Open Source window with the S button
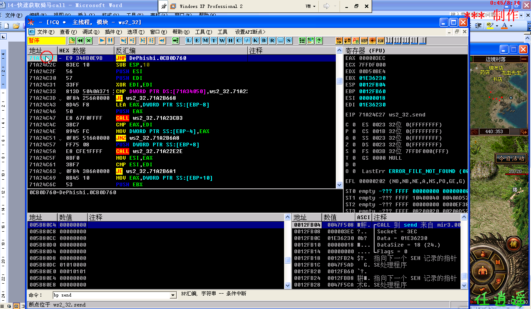 (x=289, y=40)
